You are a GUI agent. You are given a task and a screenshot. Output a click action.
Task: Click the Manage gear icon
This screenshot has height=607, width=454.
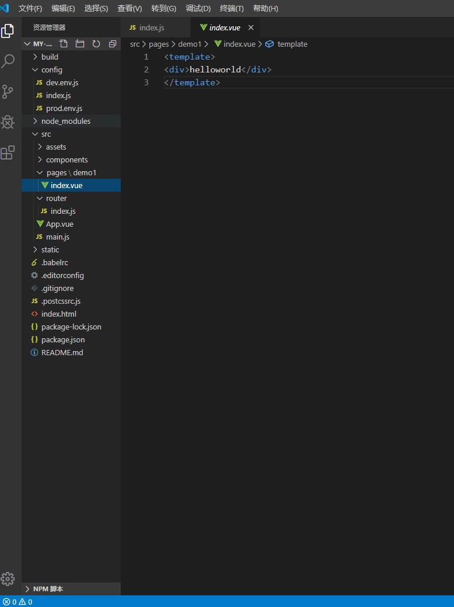point(8,578)
